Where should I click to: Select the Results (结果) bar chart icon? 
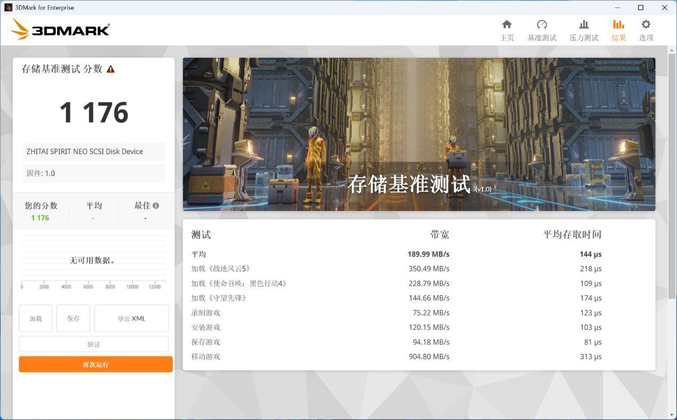(618, 25)
